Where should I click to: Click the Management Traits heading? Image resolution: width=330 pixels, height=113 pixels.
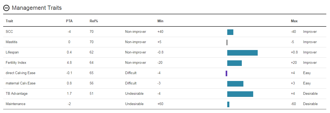click(x=37, y=8)
